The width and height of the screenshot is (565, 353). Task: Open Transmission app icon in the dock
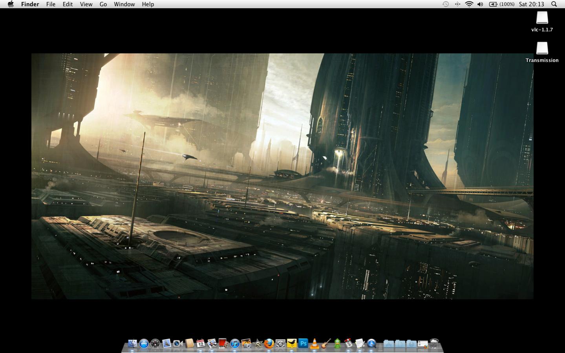(349, 344)
